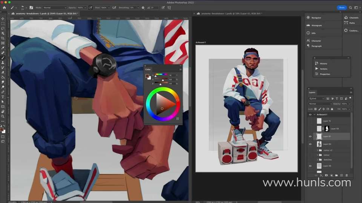The width and height of the screenshot is (362, 203).
Task: Expand the sketches folder
Action: (318, 159)
